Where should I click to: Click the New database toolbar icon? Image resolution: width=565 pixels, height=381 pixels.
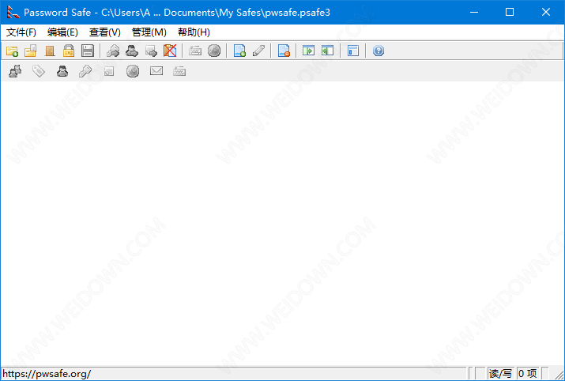point(12,51)
